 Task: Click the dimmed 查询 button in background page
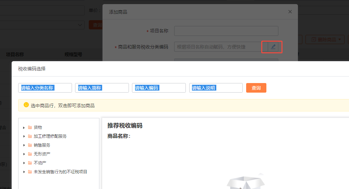tap(96, 25)
